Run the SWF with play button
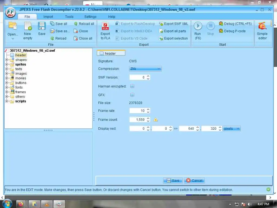This screenshot has height=208, width=277. pyautogui.click(x=198, y=26)
